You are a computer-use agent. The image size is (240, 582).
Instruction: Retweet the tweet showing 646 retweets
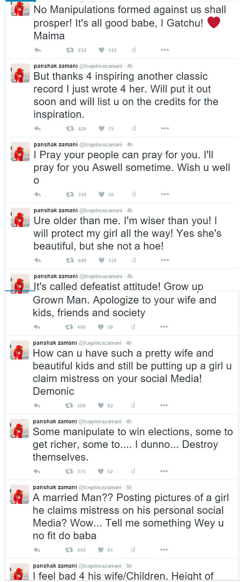pyautogui.click(x=69, y=260)
